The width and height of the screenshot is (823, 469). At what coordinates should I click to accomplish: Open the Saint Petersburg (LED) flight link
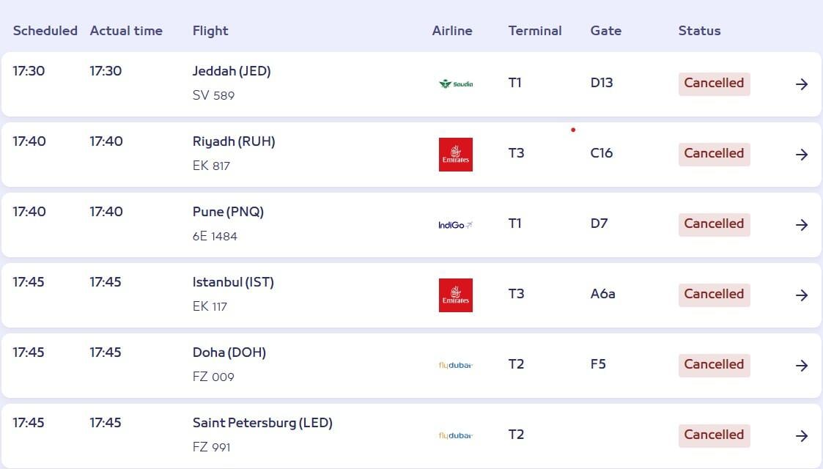[262, 423]
